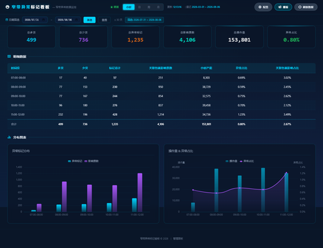Click the KPI card showing 499

pyautogui.click(x=32, y=37)
